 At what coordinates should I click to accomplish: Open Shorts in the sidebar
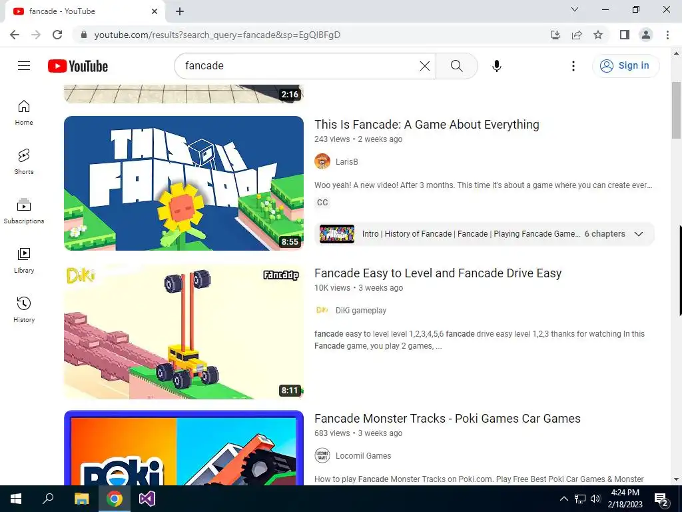pos(24,162)
